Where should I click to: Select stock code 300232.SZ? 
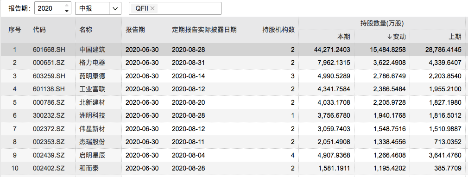tap(49, 115)
